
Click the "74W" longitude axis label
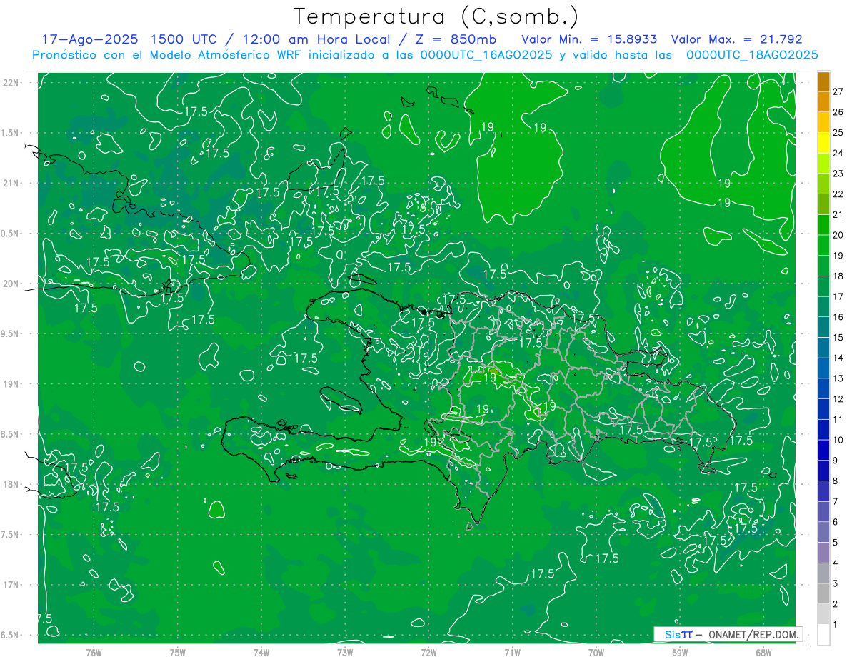(261, 652)
